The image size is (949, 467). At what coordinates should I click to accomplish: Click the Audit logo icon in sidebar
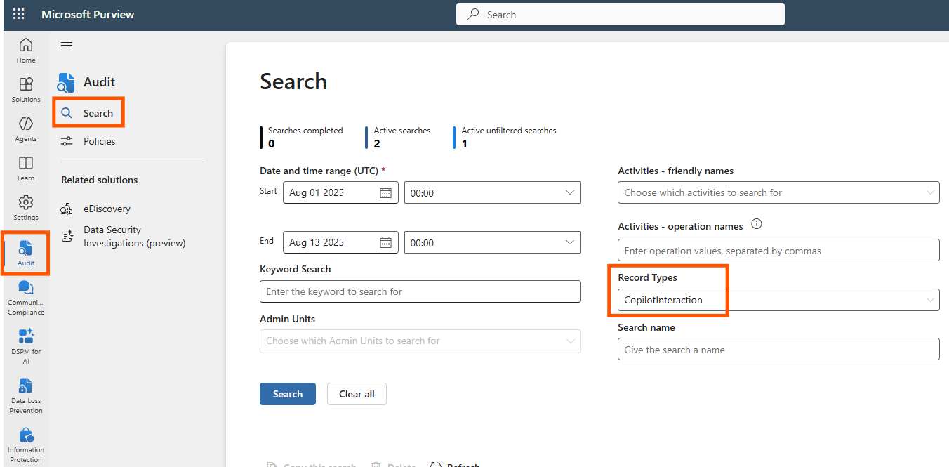[66, 82]
